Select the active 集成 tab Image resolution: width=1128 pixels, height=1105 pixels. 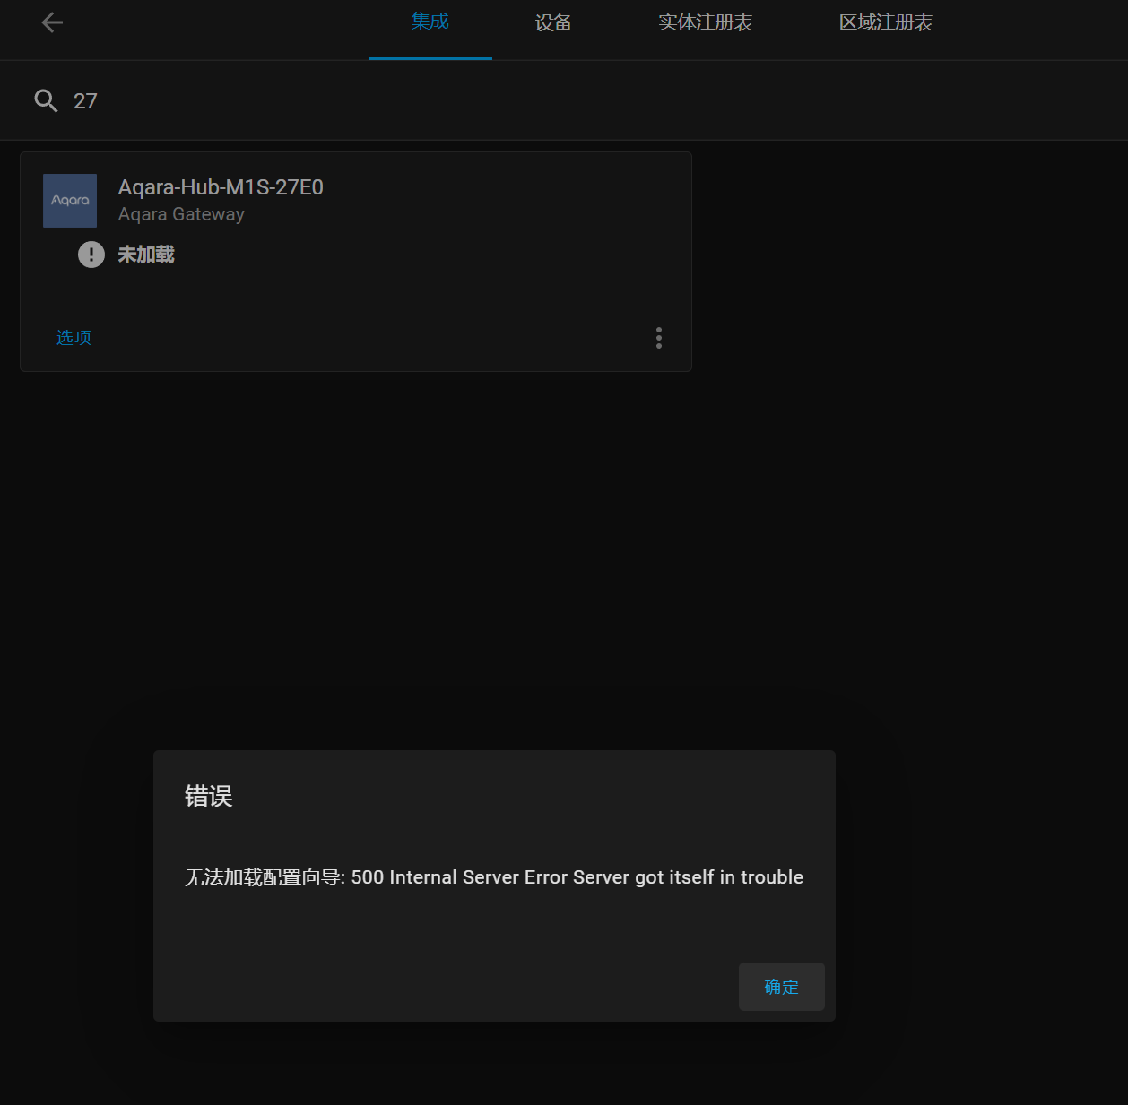click(430, 22)
